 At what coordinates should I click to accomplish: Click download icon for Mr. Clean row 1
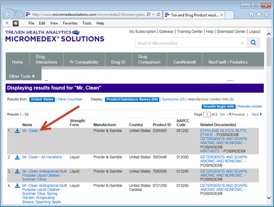[x=17, y=131]
